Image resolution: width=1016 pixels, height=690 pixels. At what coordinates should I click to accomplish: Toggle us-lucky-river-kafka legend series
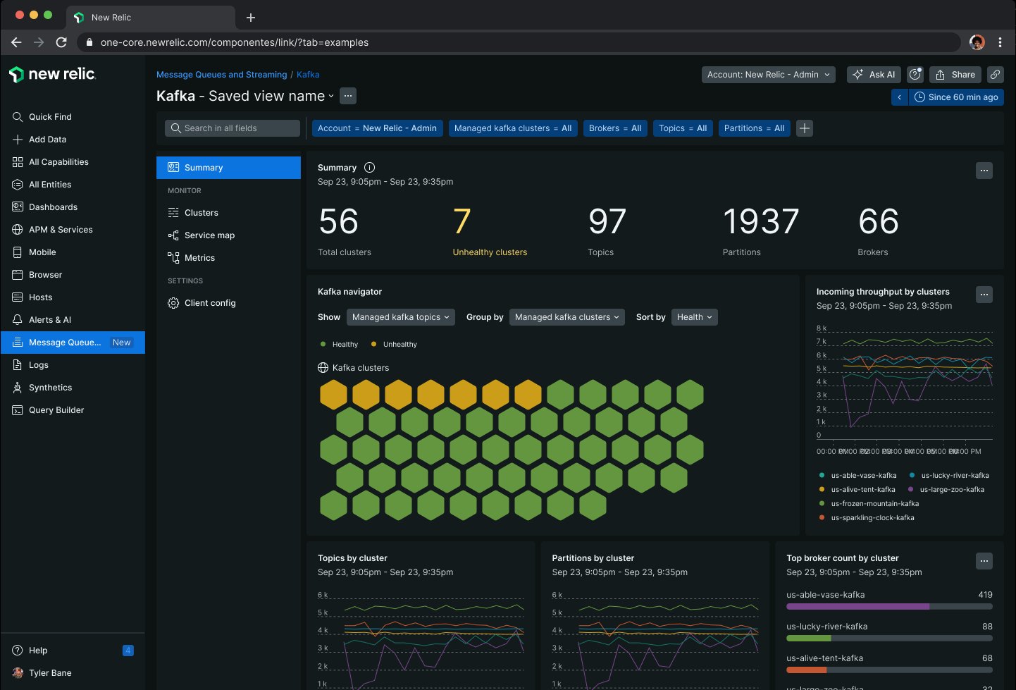(949, 476)
